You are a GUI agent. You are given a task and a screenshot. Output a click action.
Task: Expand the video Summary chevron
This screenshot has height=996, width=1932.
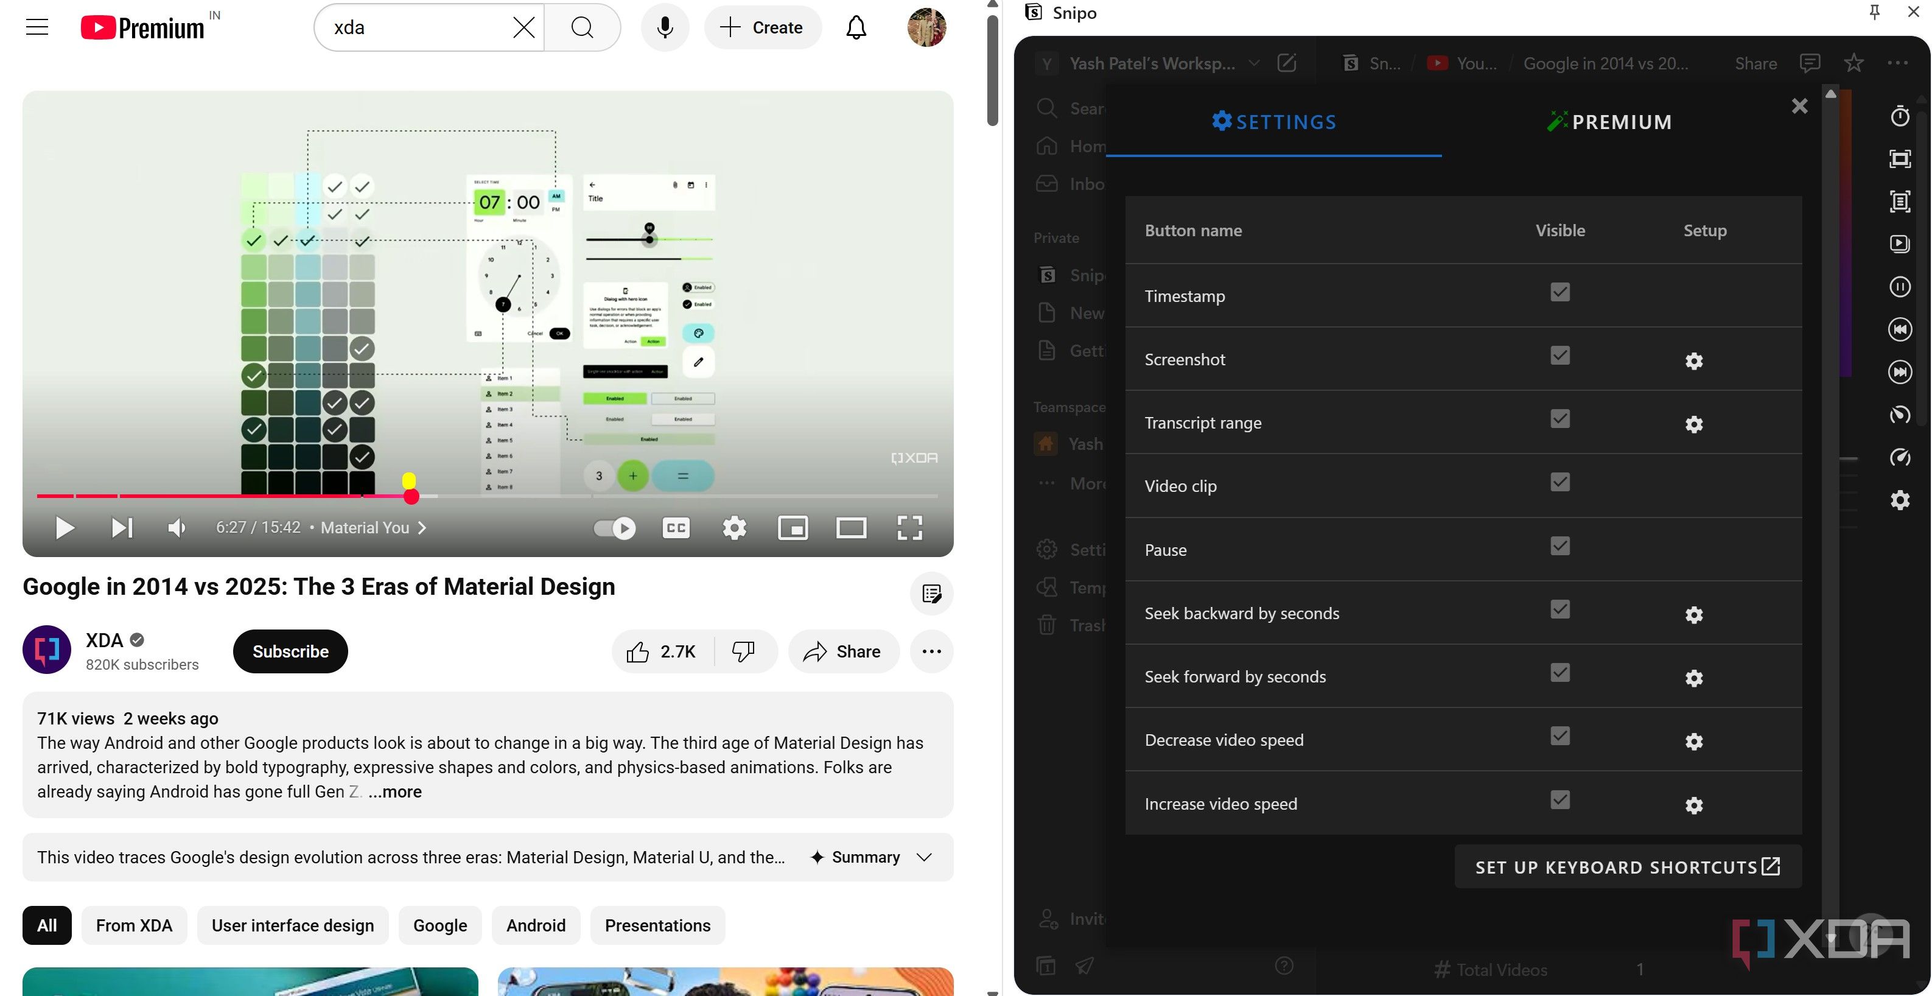924,857
